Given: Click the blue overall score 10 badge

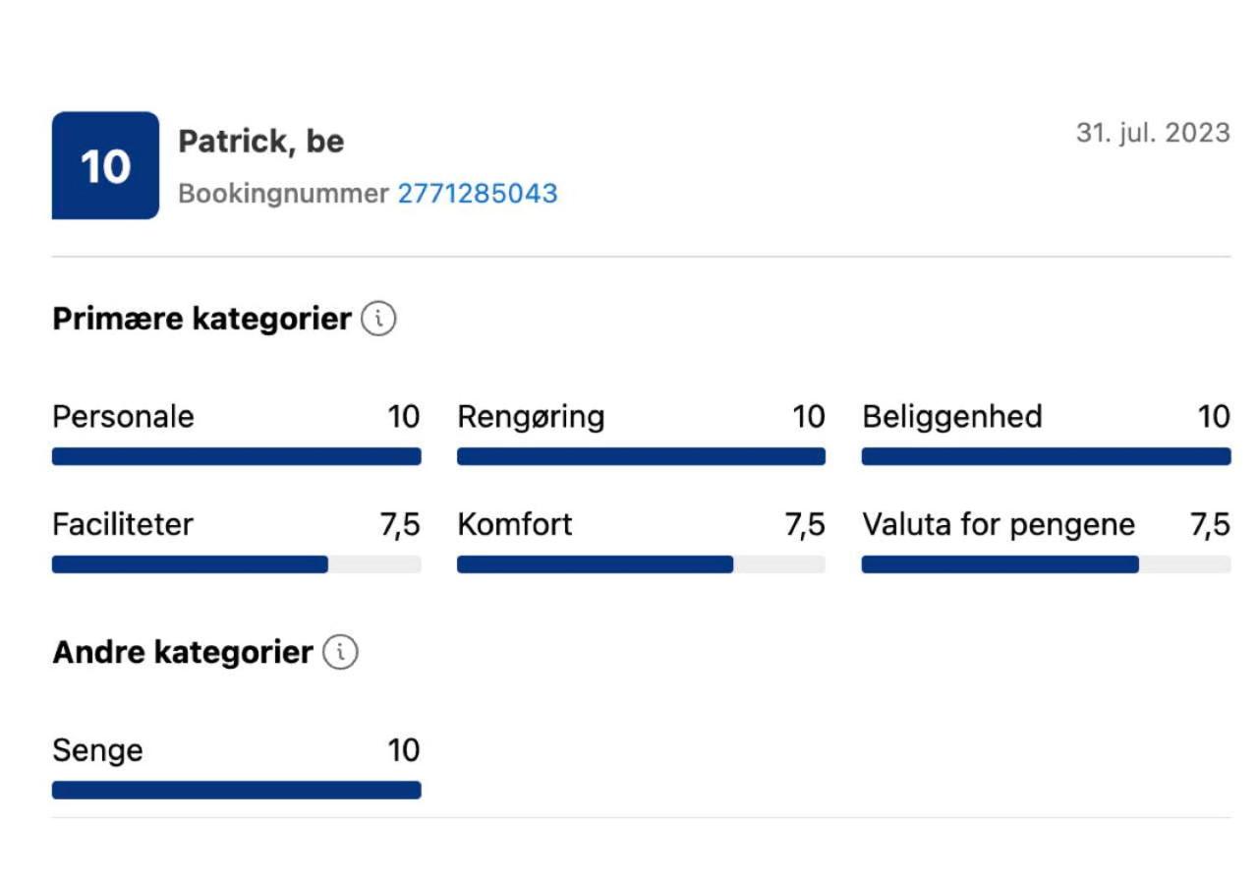Looking at the screenshot, I should (x=105, y=165).
